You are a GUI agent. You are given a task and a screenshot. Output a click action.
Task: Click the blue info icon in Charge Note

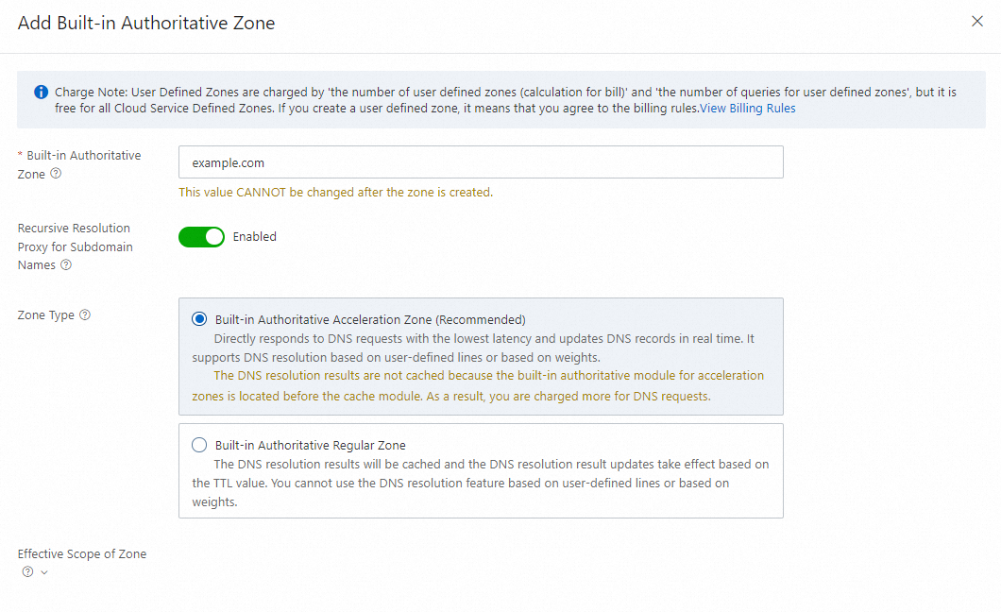click(42, 93)
